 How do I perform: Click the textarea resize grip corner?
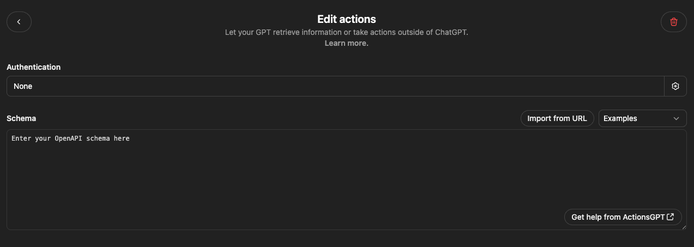pos(684,227)
